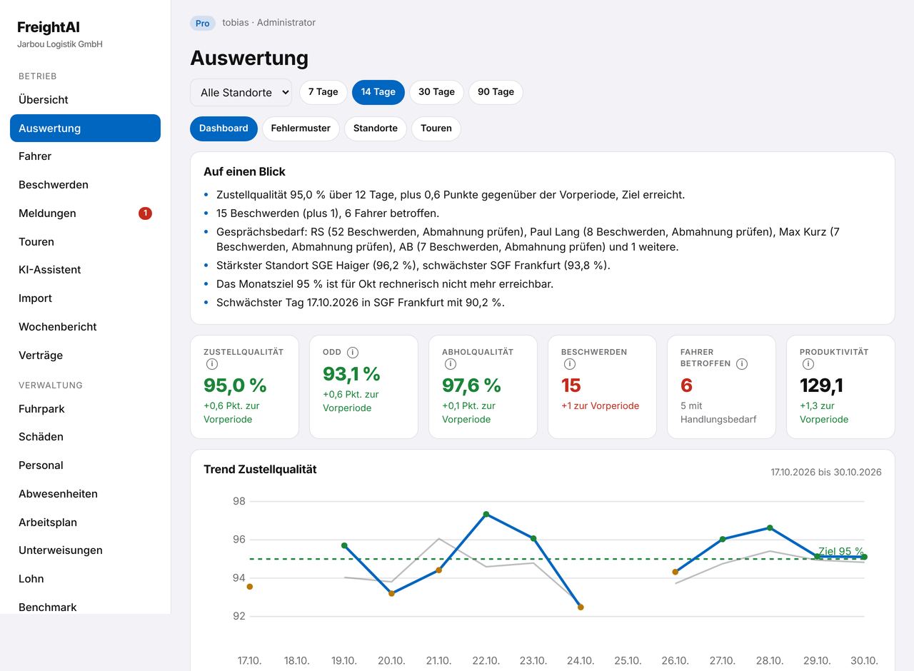Click the red notification badge on Meldungen

coord(145,213)
